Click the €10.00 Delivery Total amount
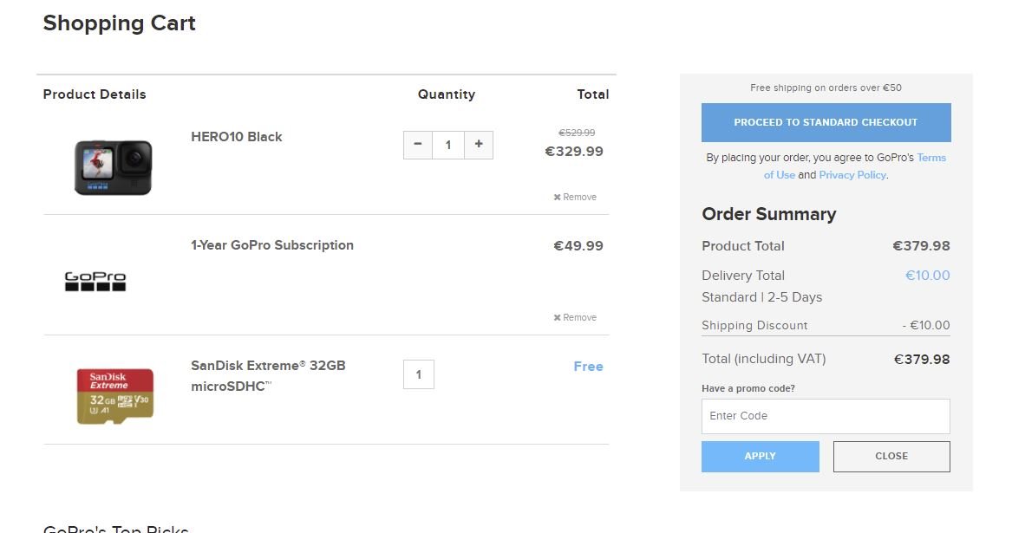This screenshot has height=533, width=1012. [x=928, y=276]
